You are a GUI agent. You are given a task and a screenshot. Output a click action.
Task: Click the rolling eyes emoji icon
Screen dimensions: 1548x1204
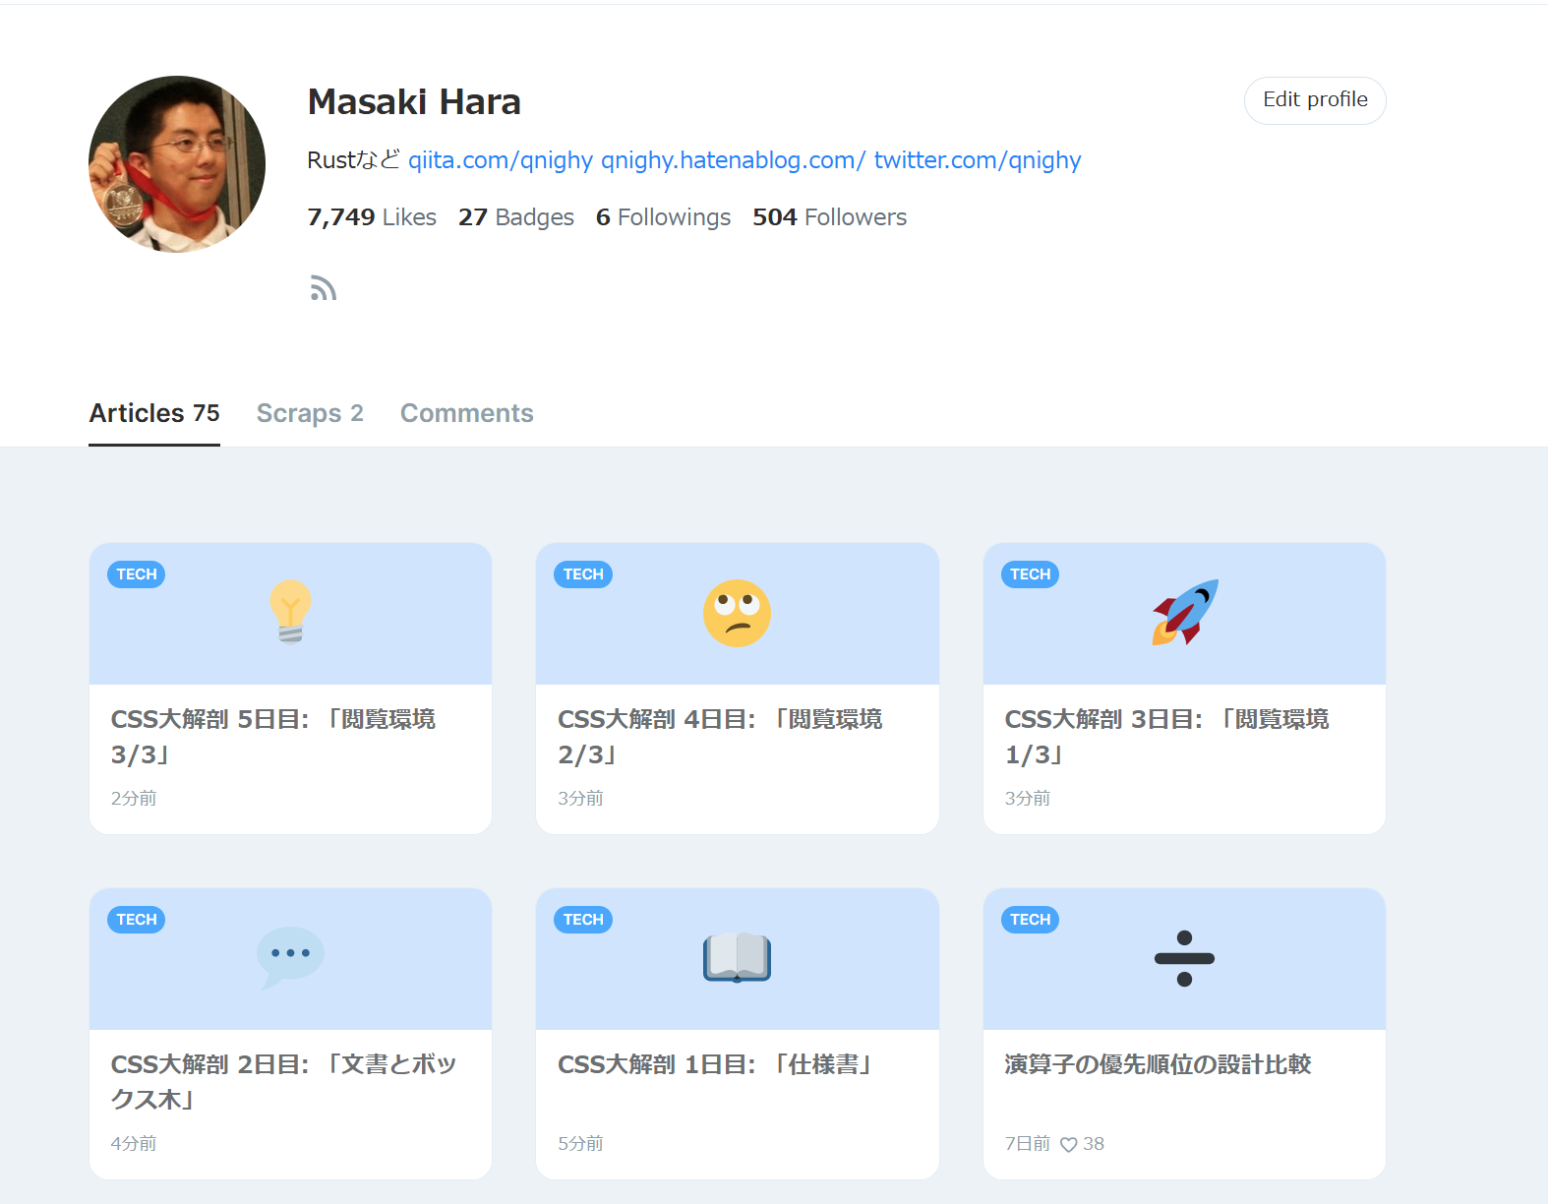(x=737, y=613)
